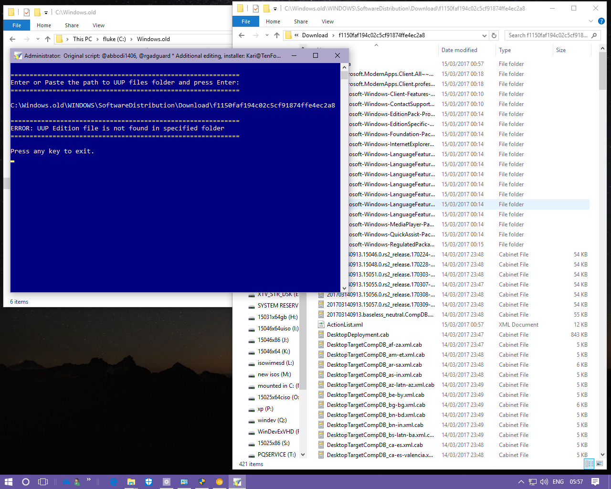Image resolution: width=611 pixels, height=489 pixels.
Task: Refresh the f1150faf folder address bar
Action: pos(494,35)
